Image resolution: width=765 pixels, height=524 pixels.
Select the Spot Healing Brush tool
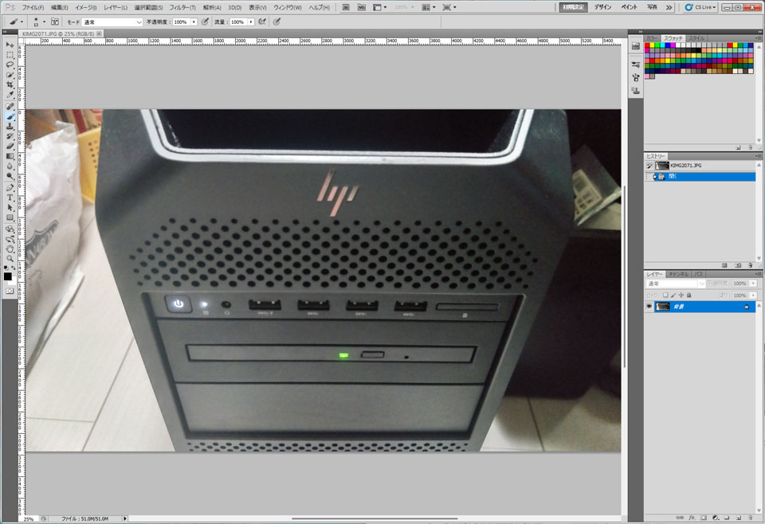10,106
